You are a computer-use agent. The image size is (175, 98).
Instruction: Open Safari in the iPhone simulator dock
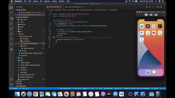(148, 72)
